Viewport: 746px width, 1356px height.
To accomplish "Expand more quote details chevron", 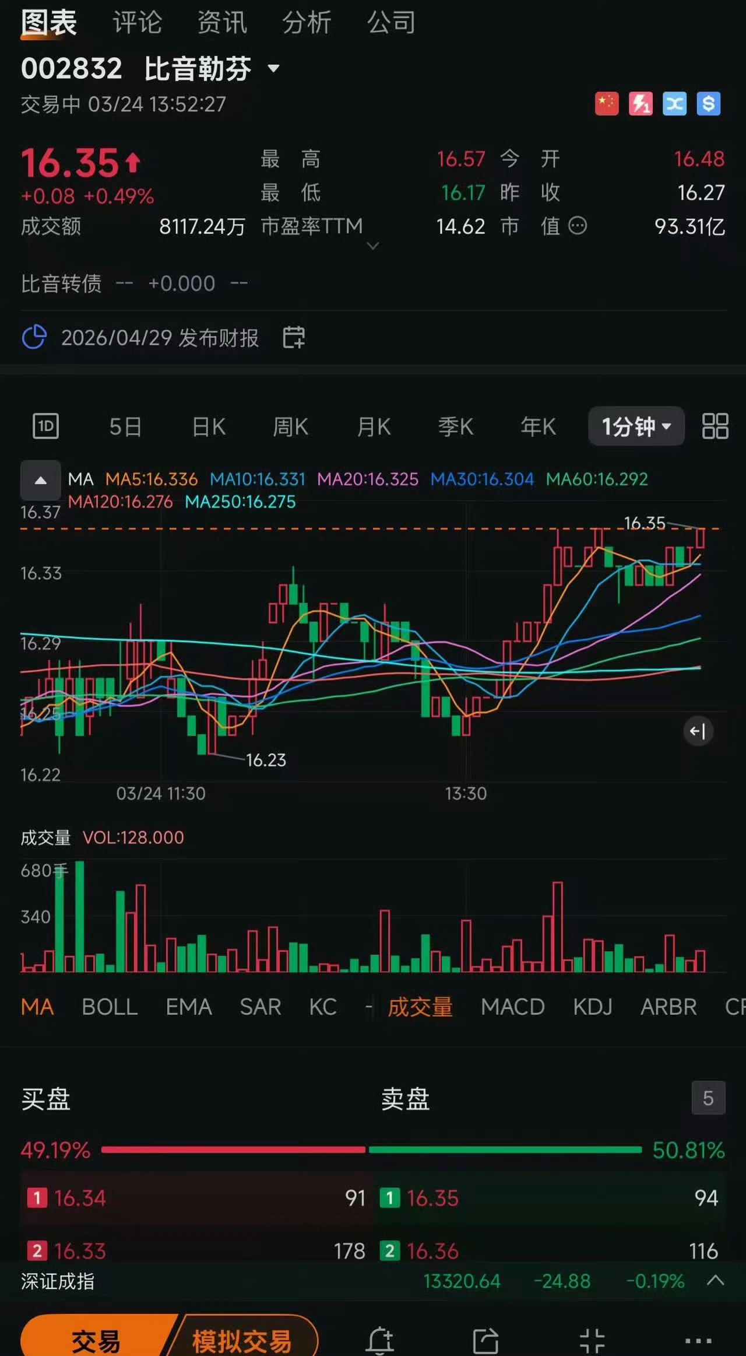I will pos(373,246).
